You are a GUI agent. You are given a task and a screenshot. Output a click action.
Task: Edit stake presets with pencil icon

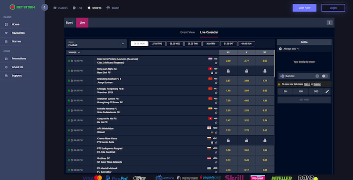pyautogui.click(x=327, y=91)
